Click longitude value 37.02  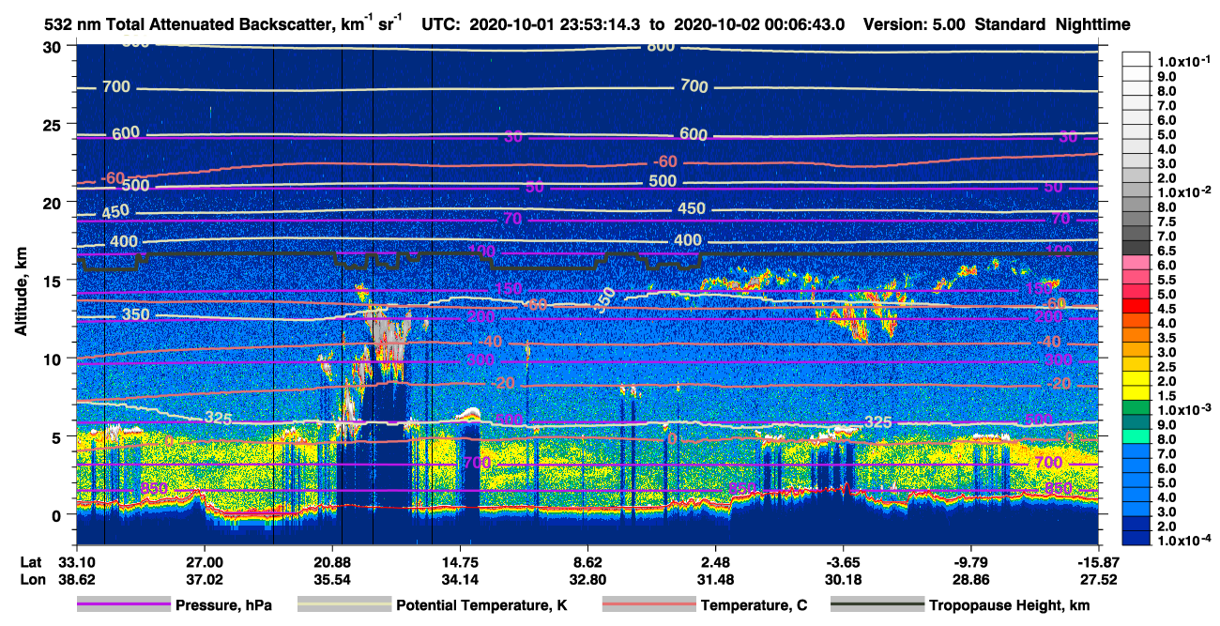click(x=204, y=579)
